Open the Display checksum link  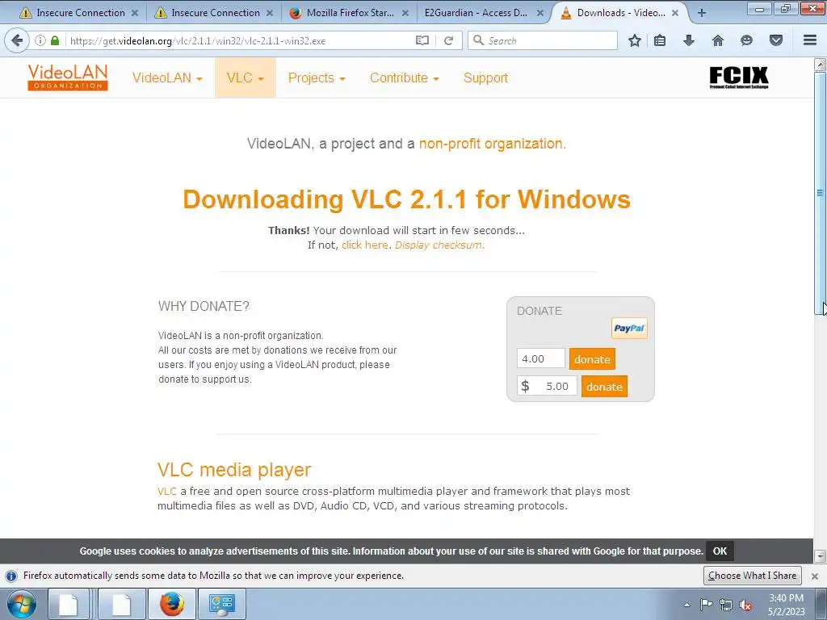point(439,245)
